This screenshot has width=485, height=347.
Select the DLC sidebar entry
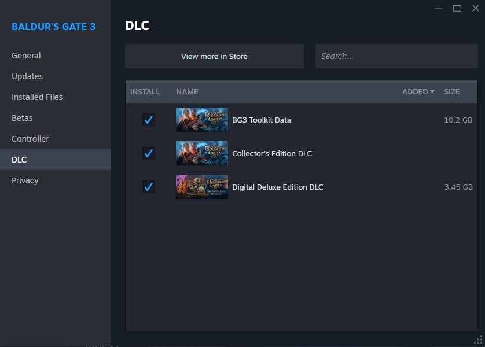(x=19, y=160)
